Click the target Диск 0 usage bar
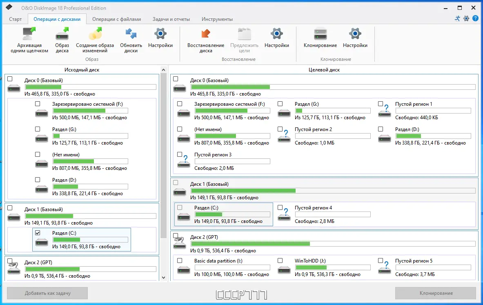The image size is (483, 305). tap(333, 87)
